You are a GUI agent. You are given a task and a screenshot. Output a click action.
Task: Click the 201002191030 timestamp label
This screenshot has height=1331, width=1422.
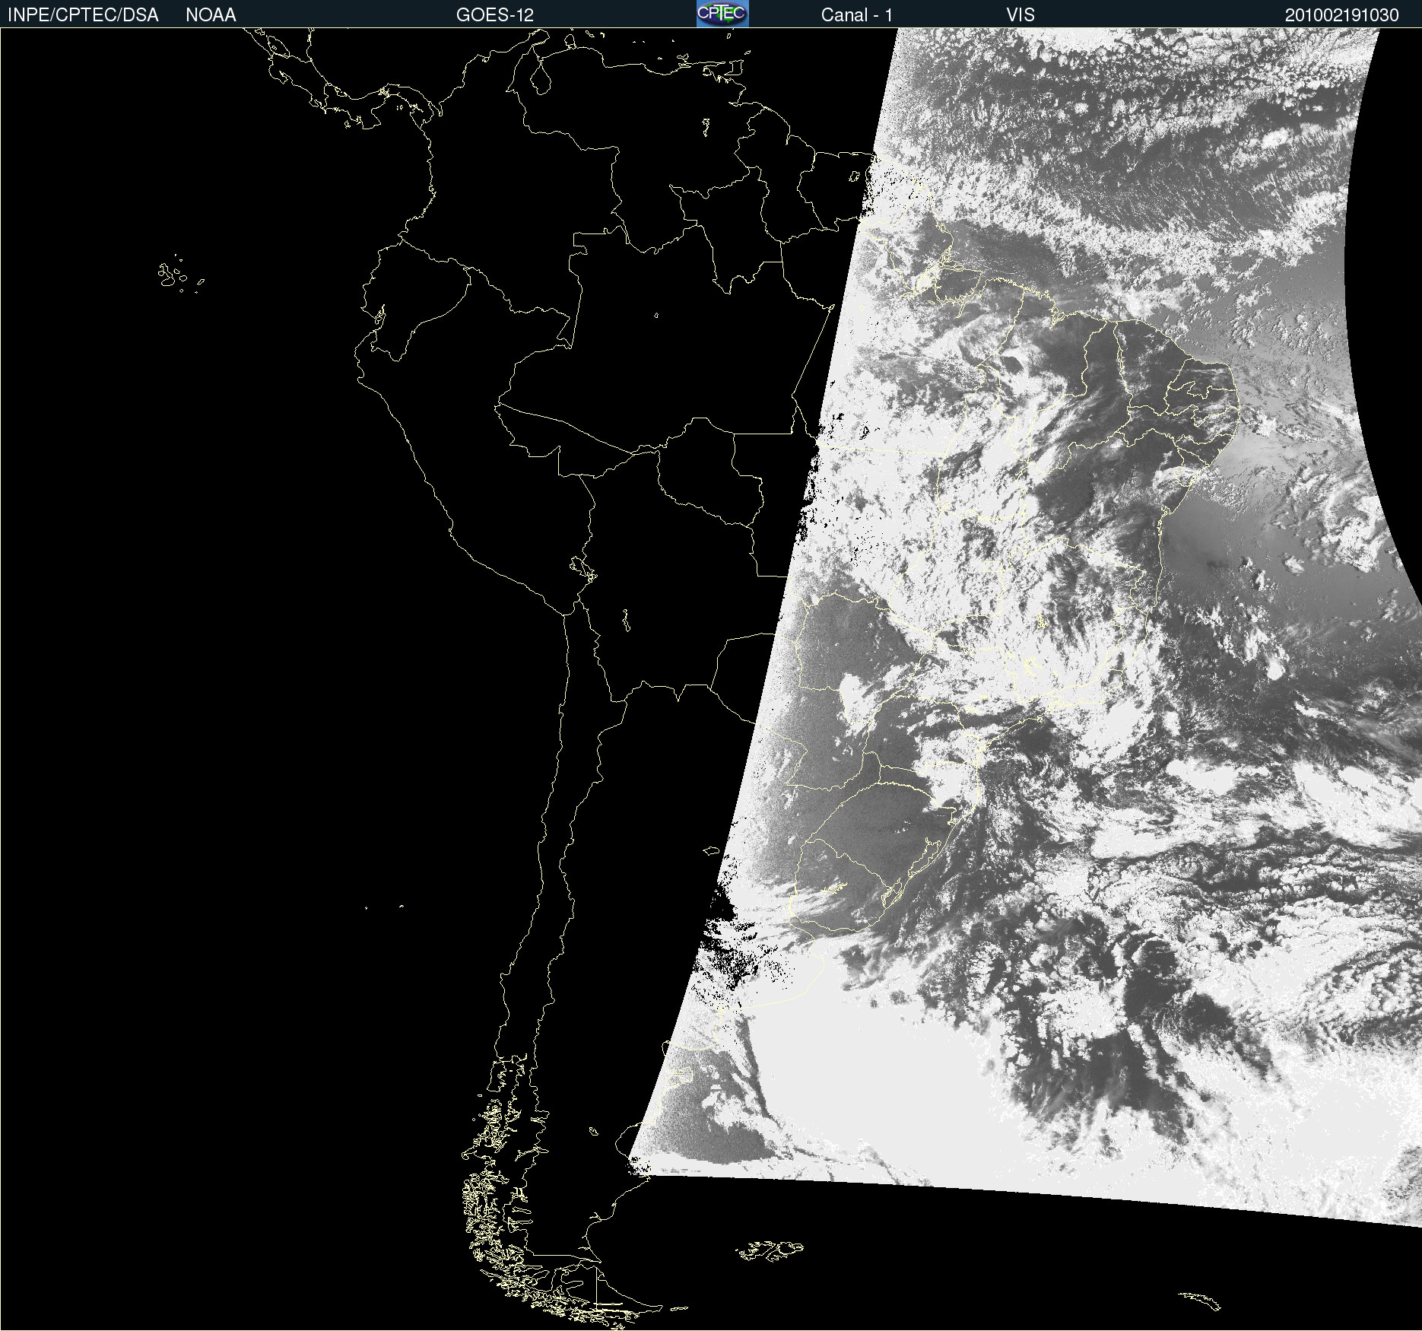click(x=1342, y=15)
